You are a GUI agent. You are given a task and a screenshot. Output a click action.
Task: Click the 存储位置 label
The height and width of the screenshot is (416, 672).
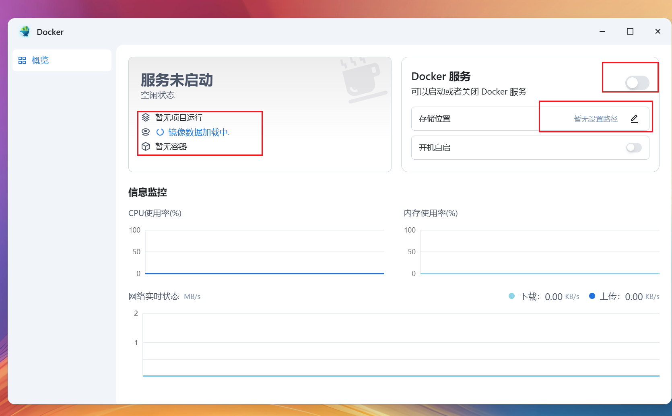coord(435,119)
